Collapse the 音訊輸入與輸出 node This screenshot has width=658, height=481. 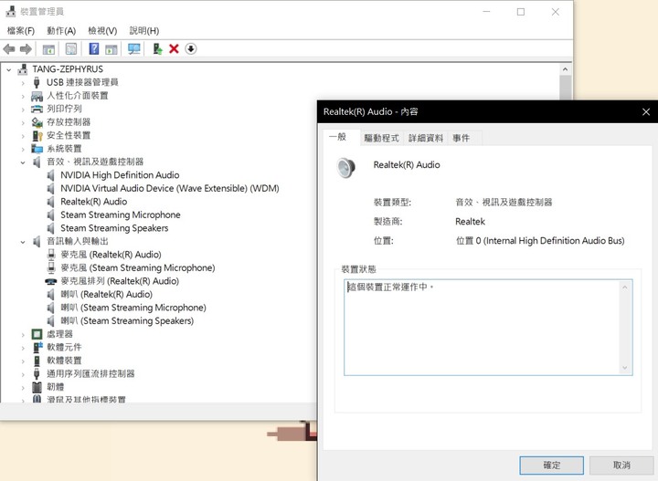click(23, 242)
